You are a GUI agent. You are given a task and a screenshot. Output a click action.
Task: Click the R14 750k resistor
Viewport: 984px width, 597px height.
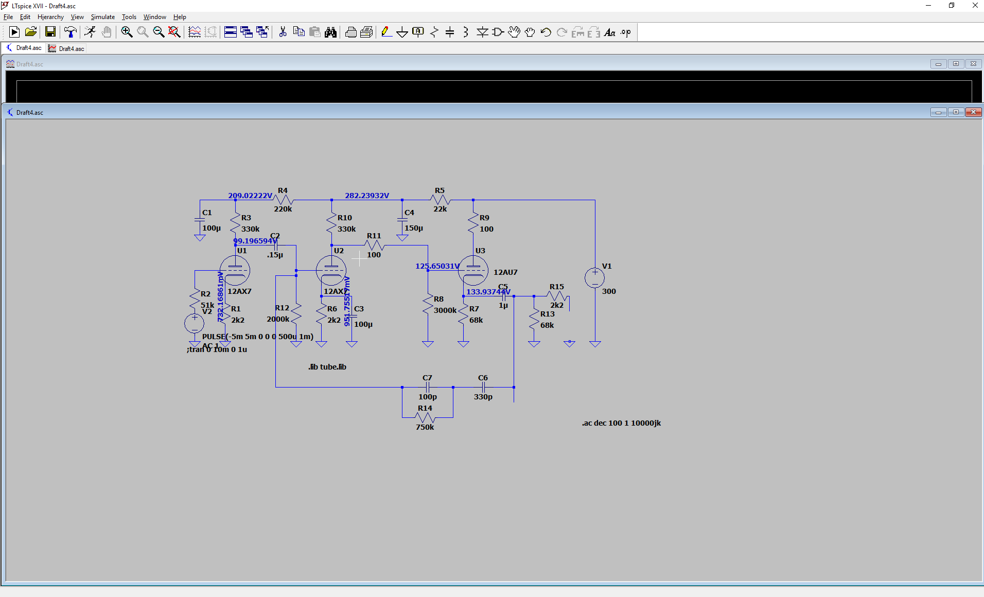coord(425,417)
